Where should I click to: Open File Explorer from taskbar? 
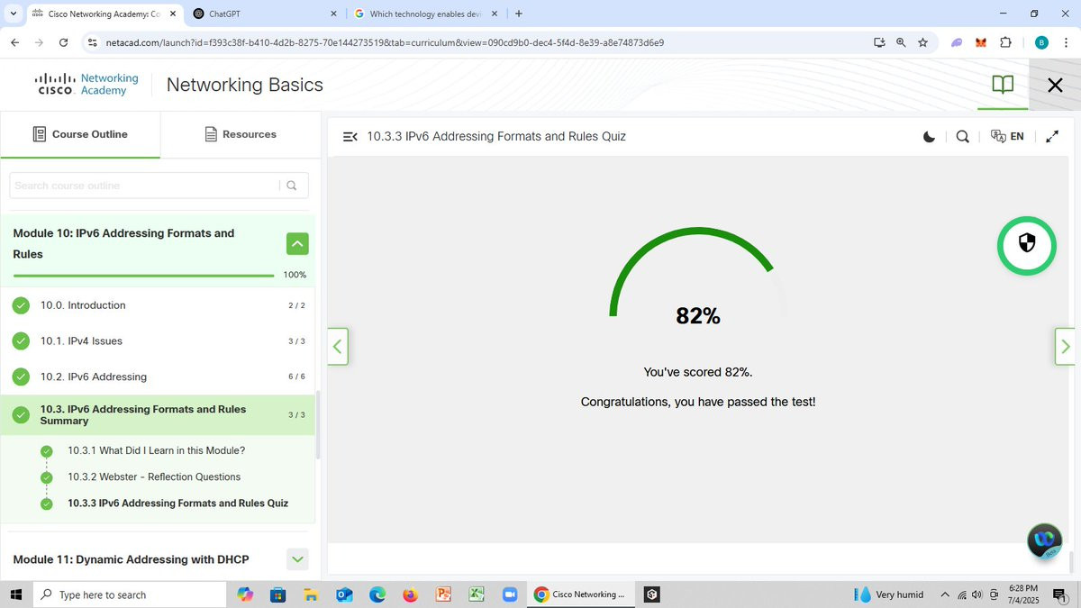[x=311, y=594]
